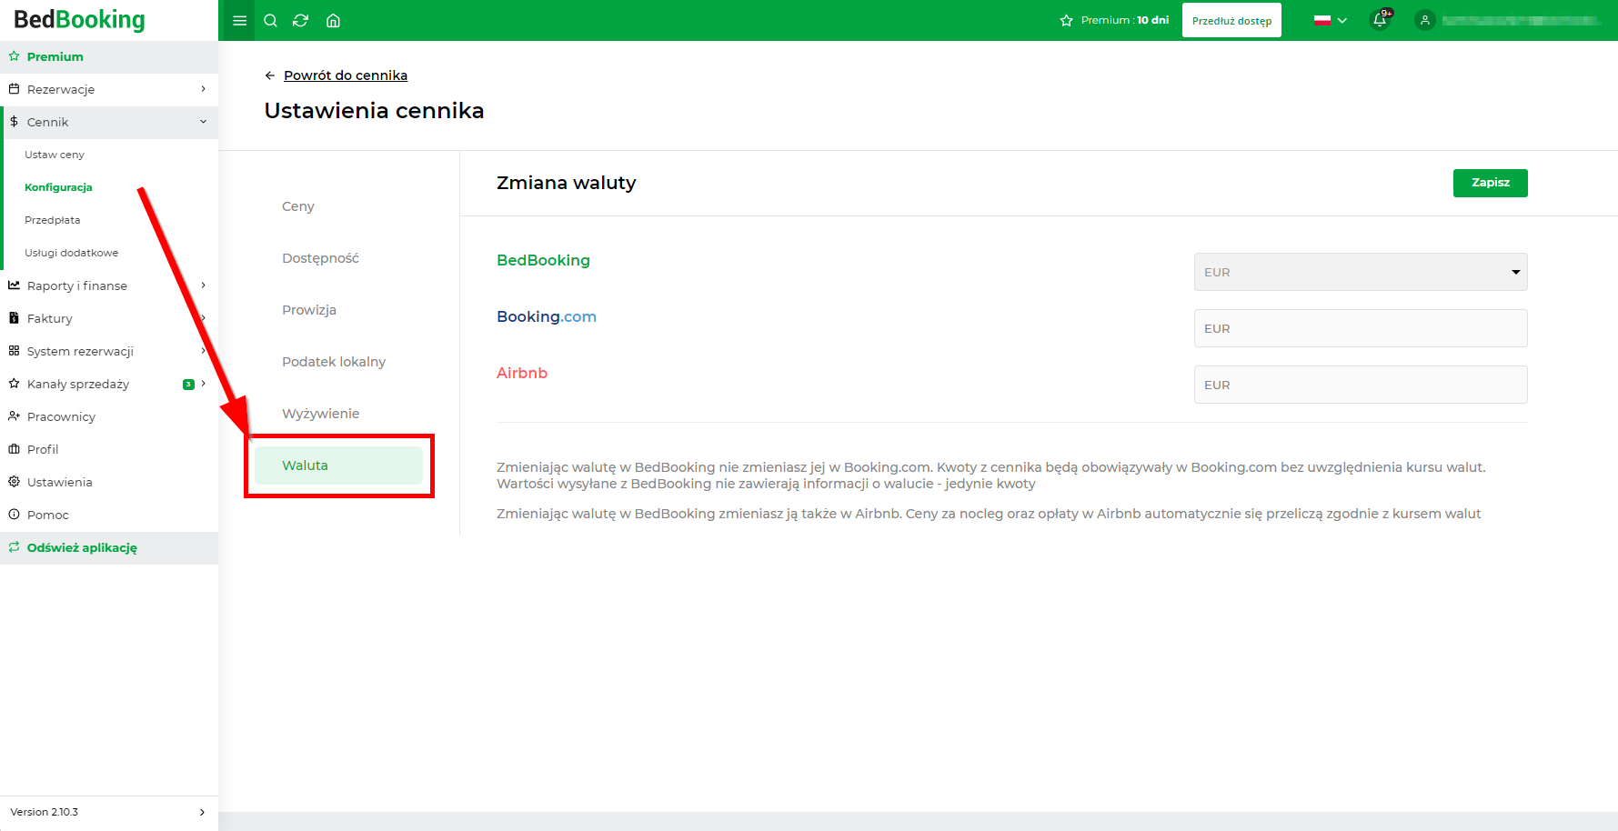The height and width of the screenshot is (831, 1618).
Task: Click the Booking.com EUR currency field
Action: pos(1360,328)
